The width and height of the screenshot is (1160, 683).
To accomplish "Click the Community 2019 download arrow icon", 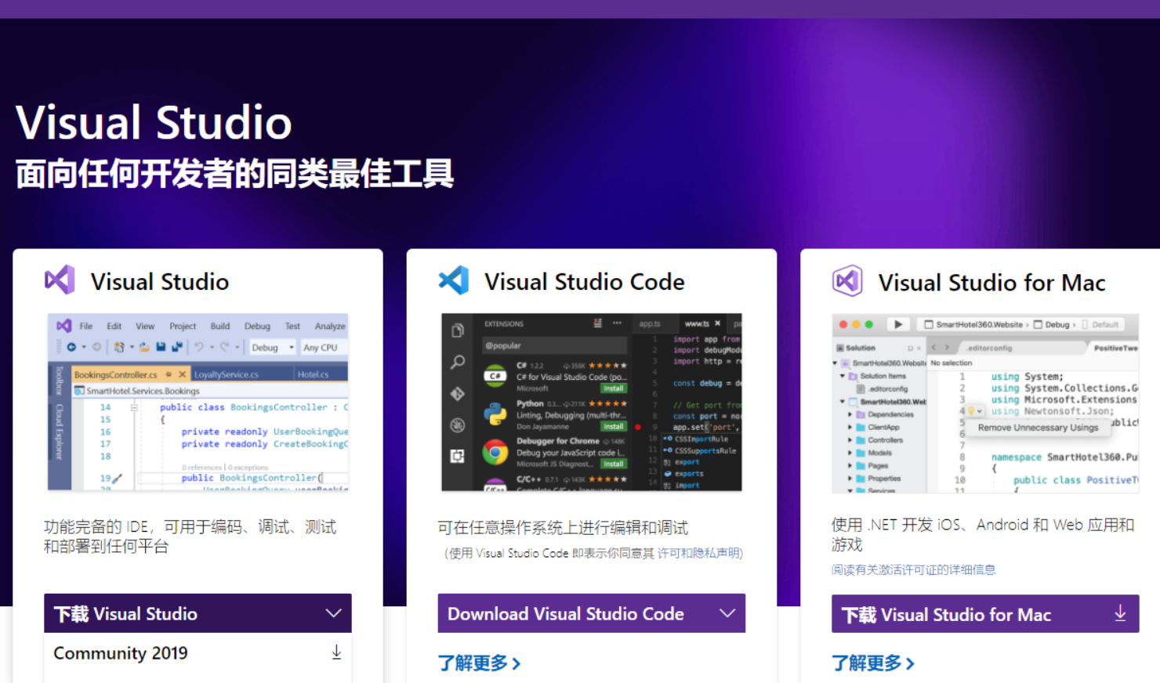I will [x=336, y=652].
